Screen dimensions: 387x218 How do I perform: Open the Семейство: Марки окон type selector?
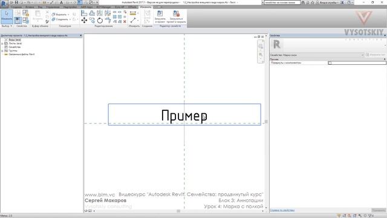coord(317,55)
